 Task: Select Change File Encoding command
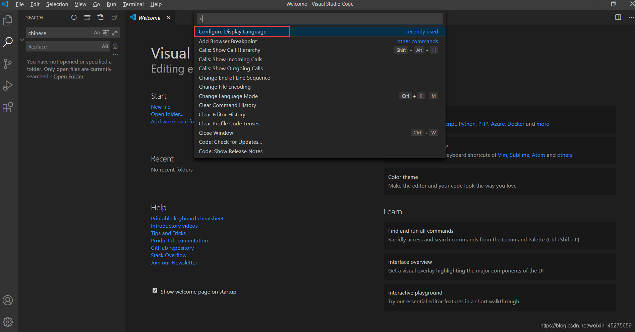[x=320, y=87]
